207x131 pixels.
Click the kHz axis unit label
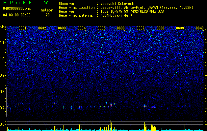(x=3, y=27)
